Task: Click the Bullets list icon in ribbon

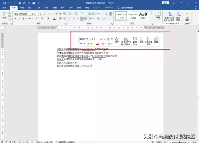Action: (70, 14)
